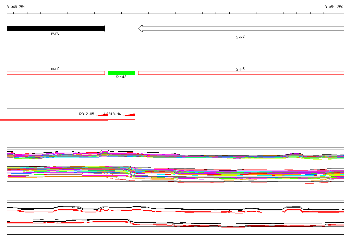Image resolution: width=351 pixels, height=245 pixels.
Task: Click the S1142 text label
Action: (x=121, y=77)
